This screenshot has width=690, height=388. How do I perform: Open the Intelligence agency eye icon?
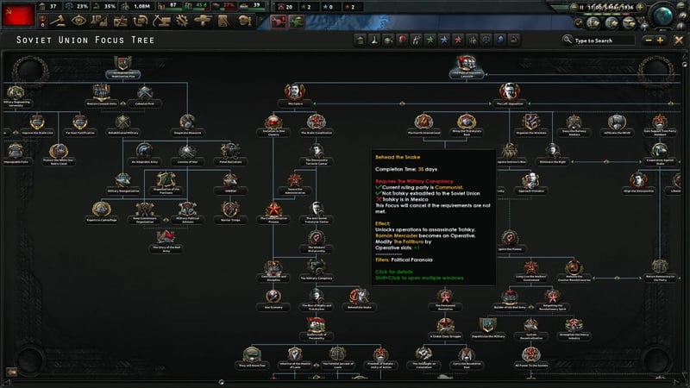click(x=78, y=21)
